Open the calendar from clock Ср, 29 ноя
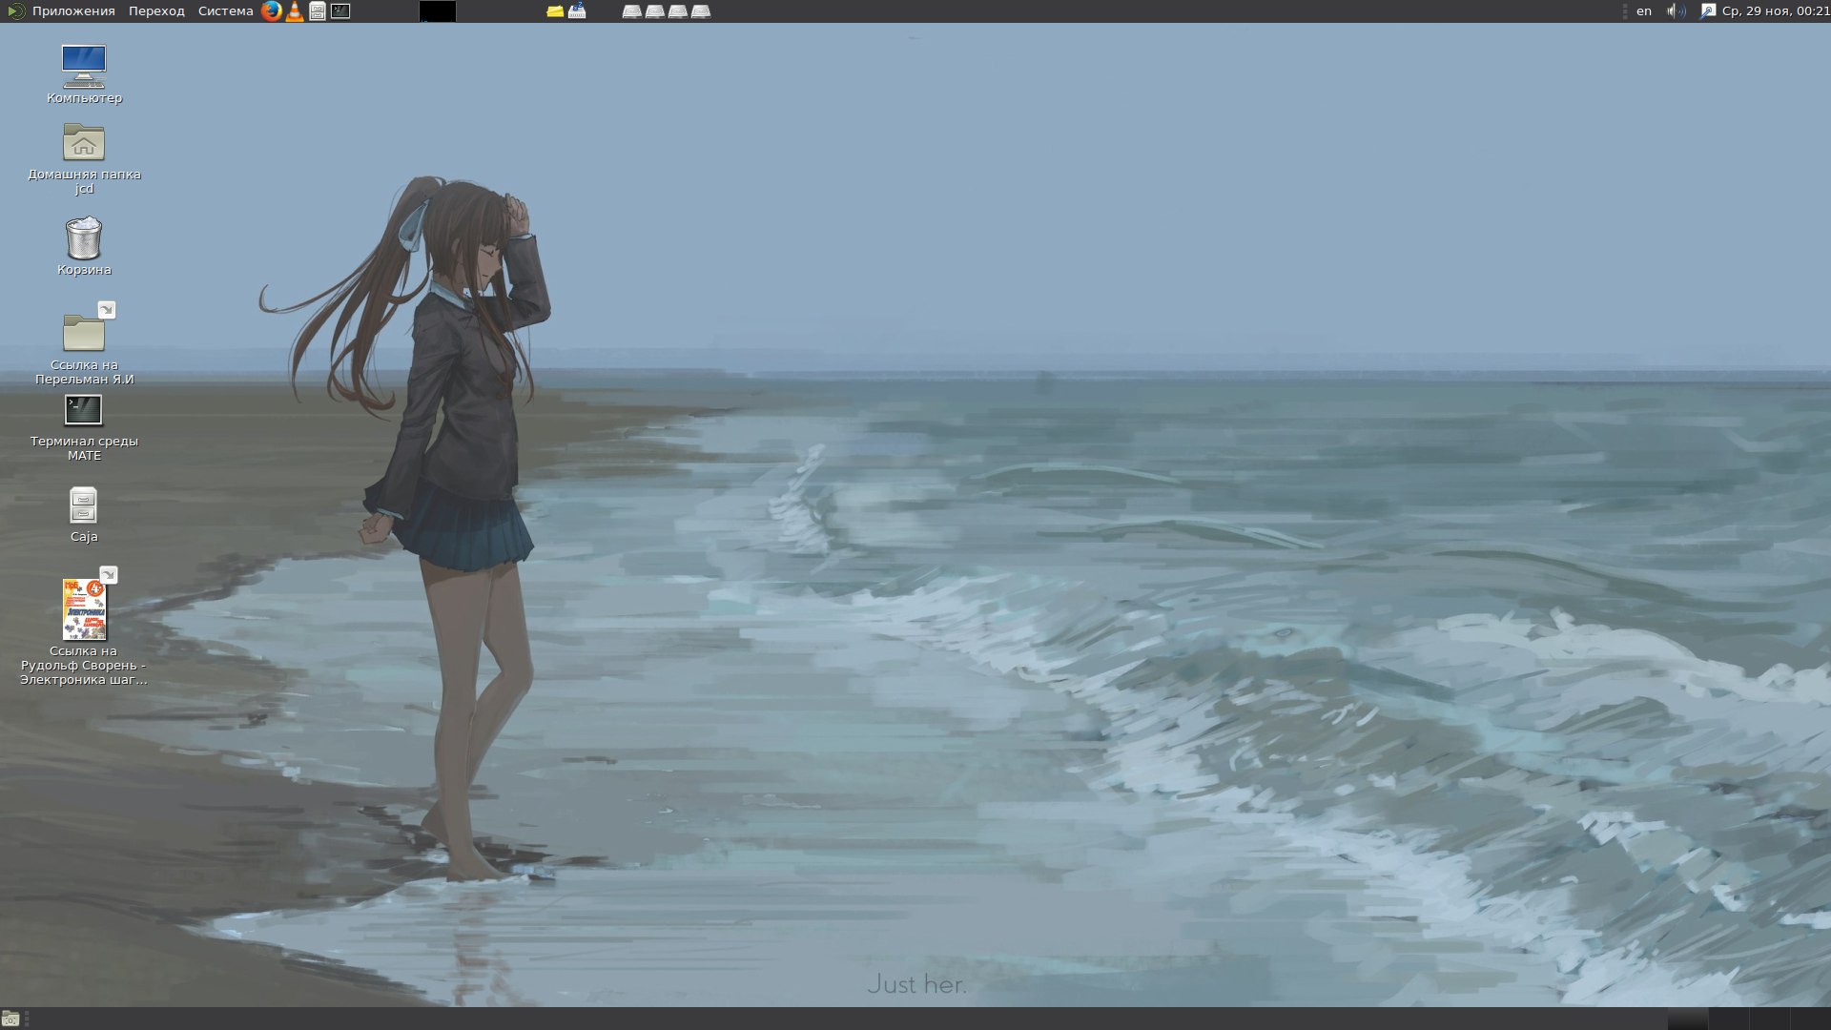The width and height of the screenshot is (1831, 1030). [1776, 11]
